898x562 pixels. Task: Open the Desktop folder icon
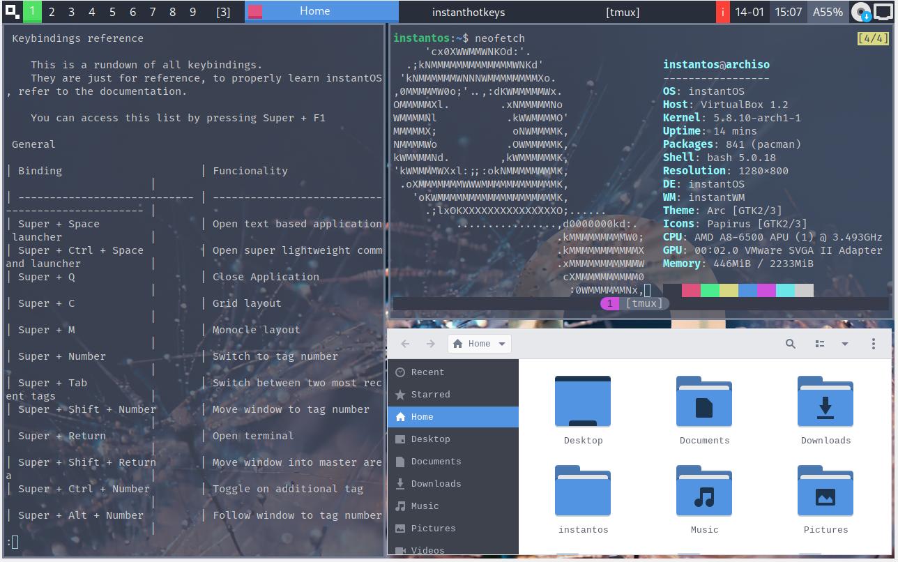583,402
